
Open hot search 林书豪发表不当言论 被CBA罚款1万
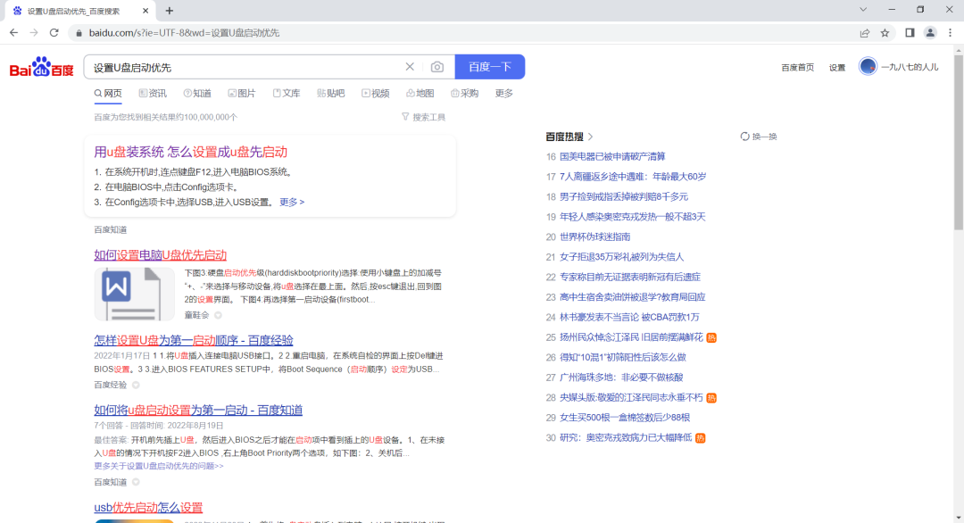[629, 317]
